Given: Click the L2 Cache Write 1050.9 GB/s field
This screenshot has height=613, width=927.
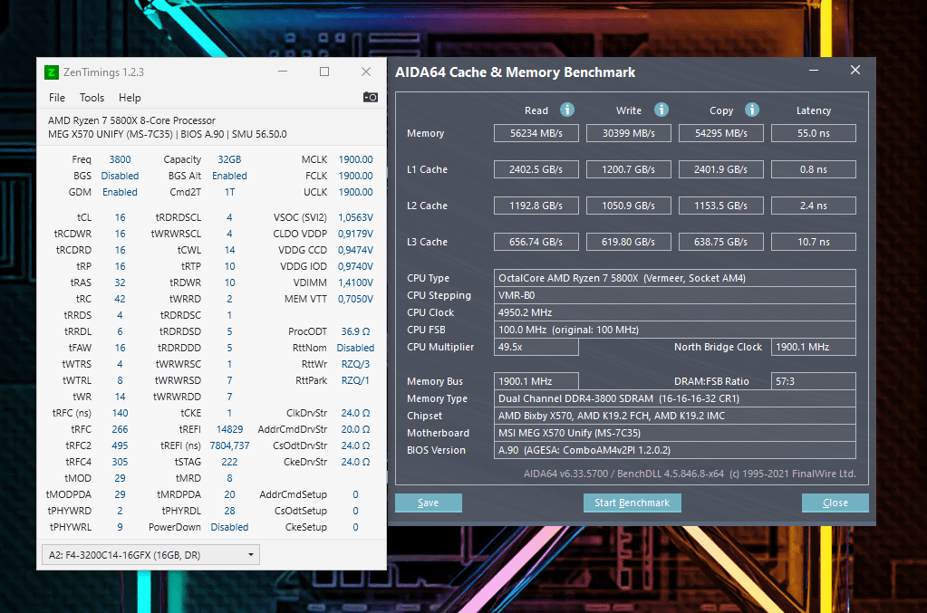Looking at the screenshot, I should tap(629, 206).
